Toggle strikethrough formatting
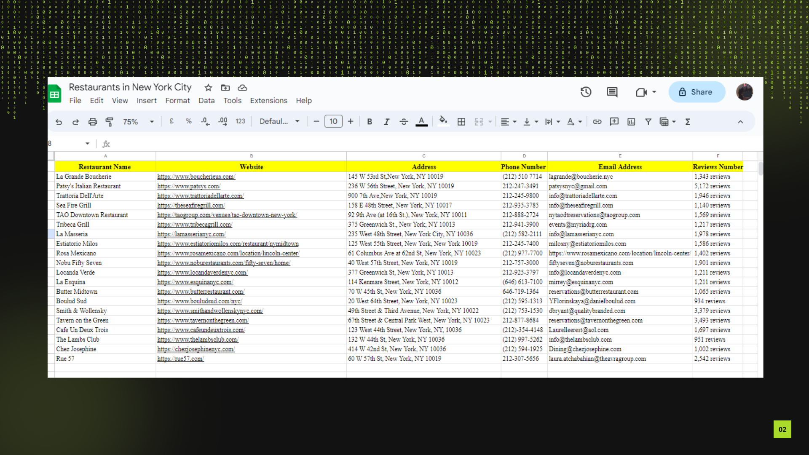The width and height of the screenshot is (809, 455). 404,122
